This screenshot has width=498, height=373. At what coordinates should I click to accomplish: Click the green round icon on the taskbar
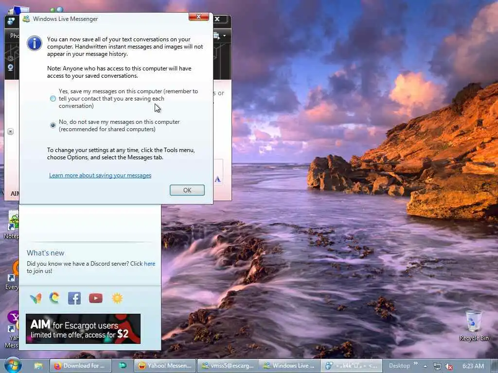123,366
